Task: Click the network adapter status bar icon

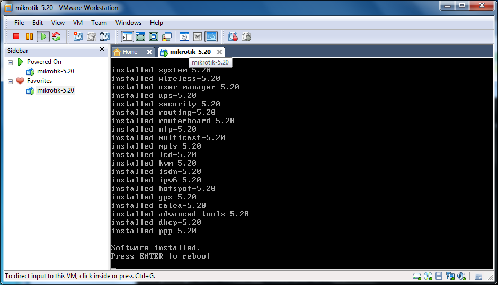Action: [450, 276]
